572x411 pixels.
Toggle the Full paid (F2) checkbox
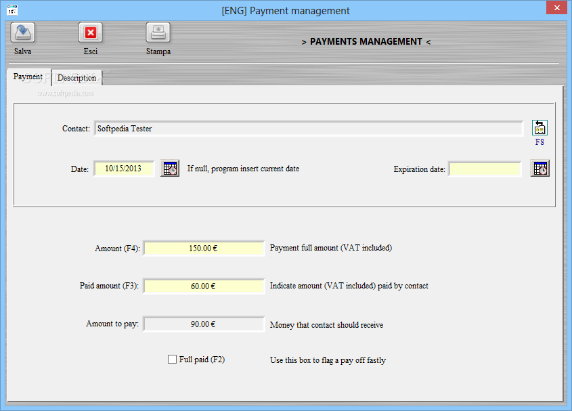coord(172,359)
